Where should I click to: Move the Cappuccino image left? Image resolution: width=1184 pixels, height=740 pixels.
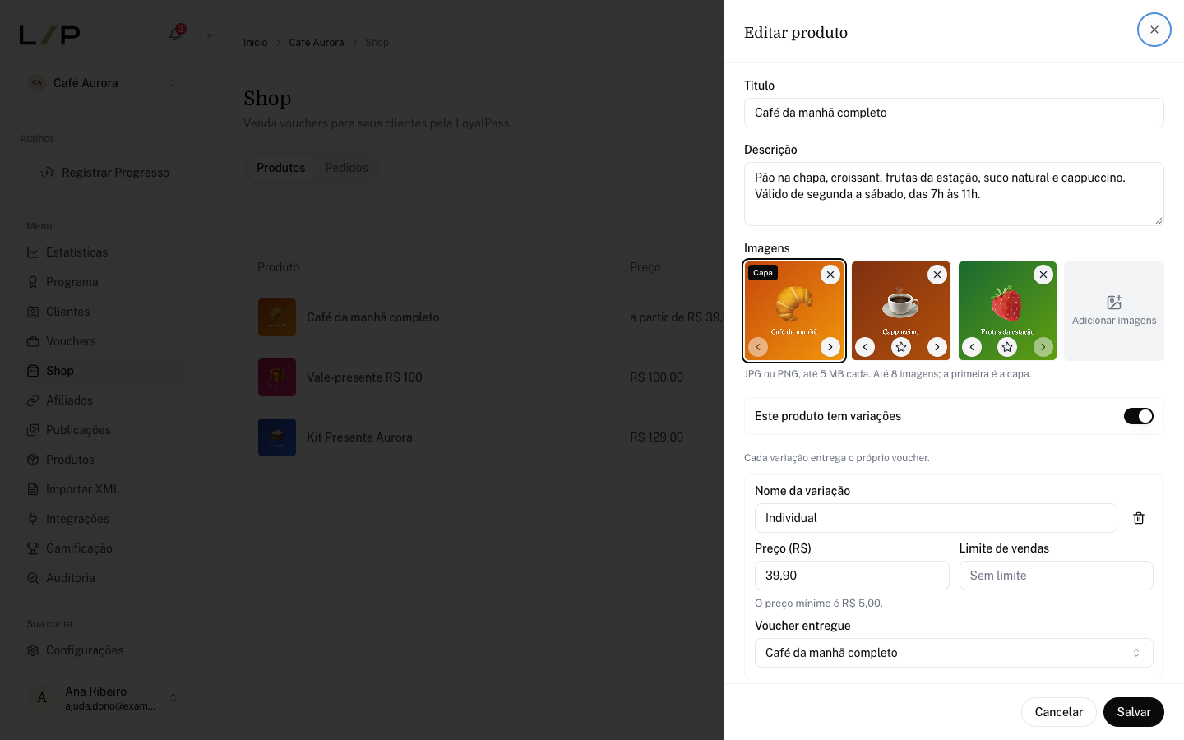point(865,347)
